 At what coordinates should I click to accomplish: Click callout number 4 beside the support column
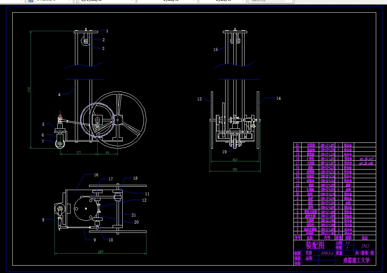tap(59, 94)
